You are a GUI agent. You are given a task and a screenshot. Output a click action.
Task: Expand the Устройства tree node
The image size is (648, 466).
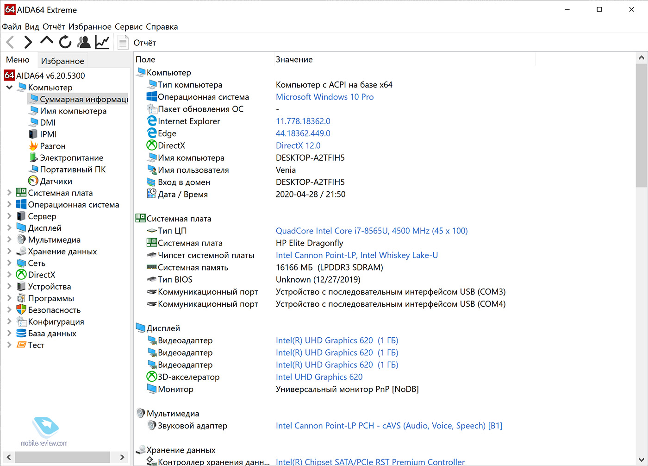point(9,286)
